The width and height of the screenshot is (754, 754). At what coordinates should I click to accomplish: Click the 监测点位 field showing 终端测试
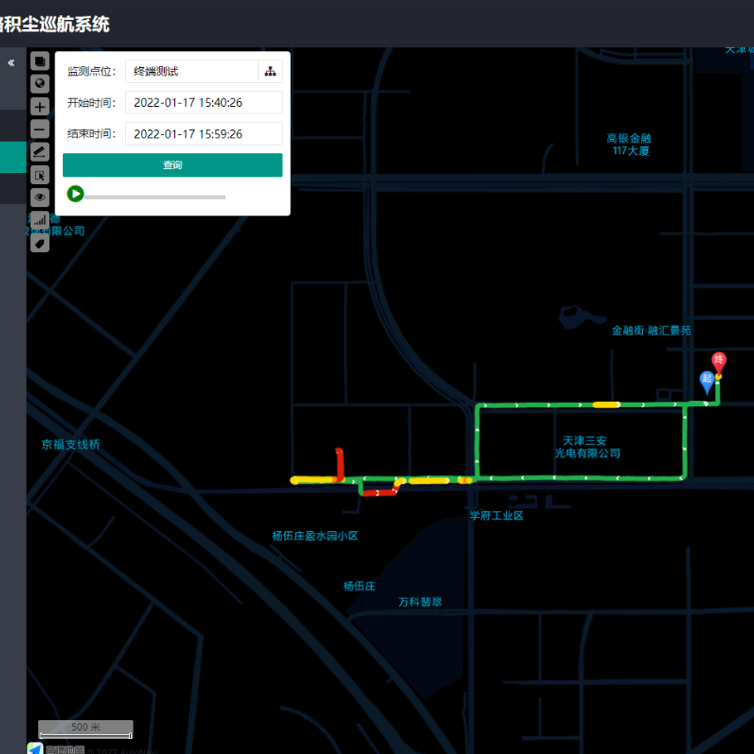192,71
